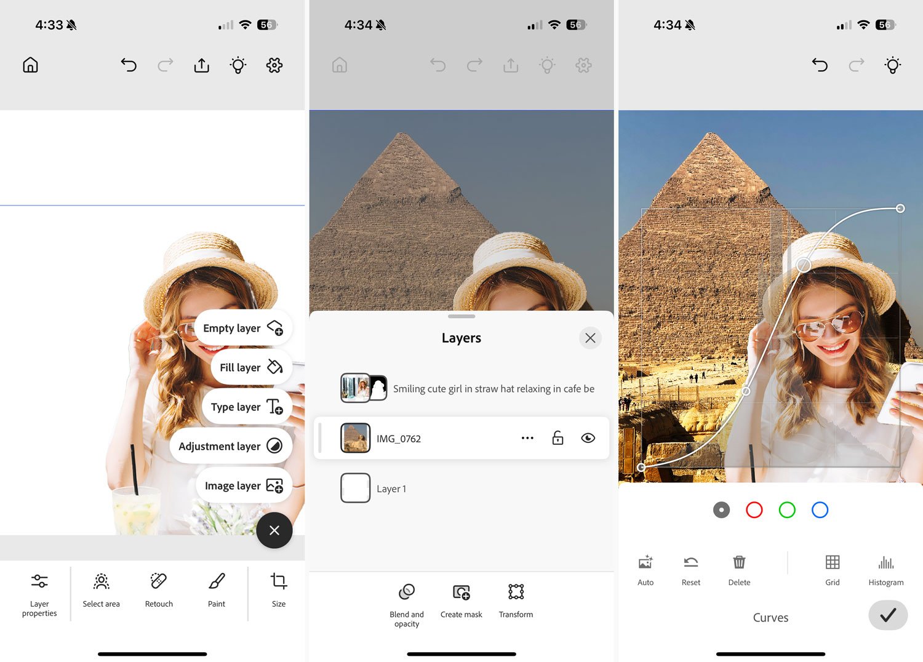Collapse the add-layer menu with X button
Image resolution: width=923 pixels, height=662 pixels.
point(274,530)
